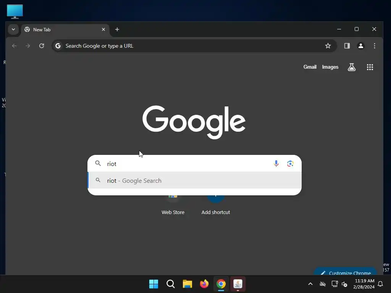Open the Chrome side panel
The image size is (391, 293).
(x=347, y=46)
